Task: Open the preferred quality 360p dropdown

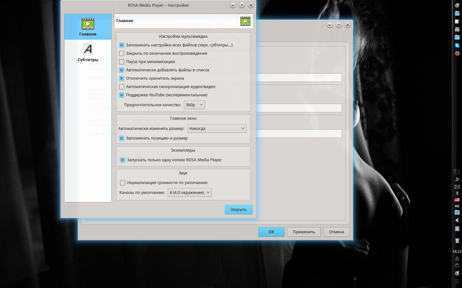Action: coord(194,105)
